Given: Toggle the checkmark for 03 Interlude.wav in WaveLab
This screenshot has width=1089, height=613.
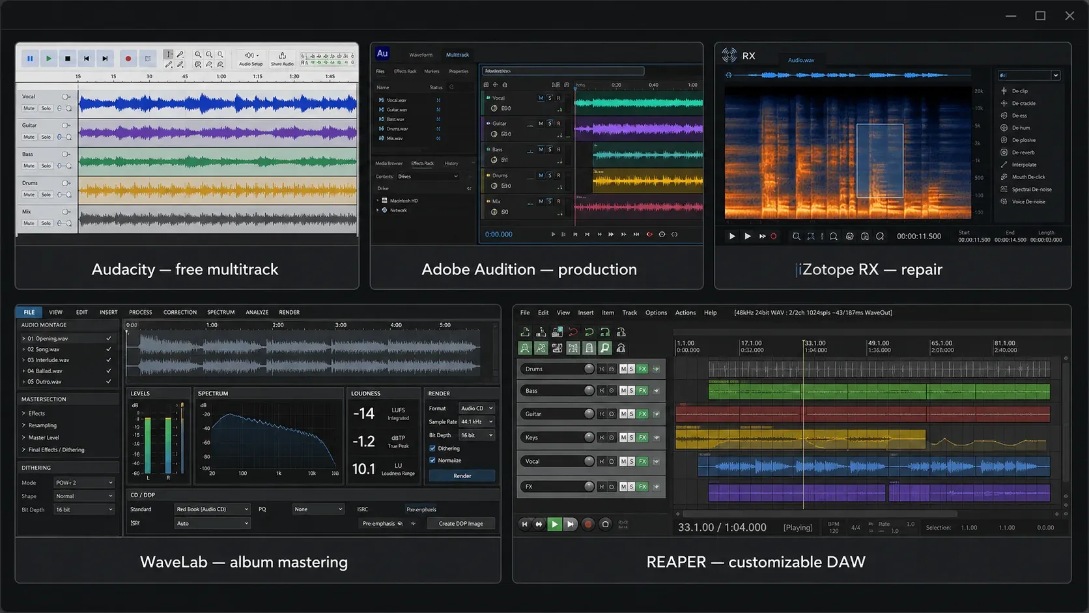Looking at the screenshot, I should pos(109,360).
